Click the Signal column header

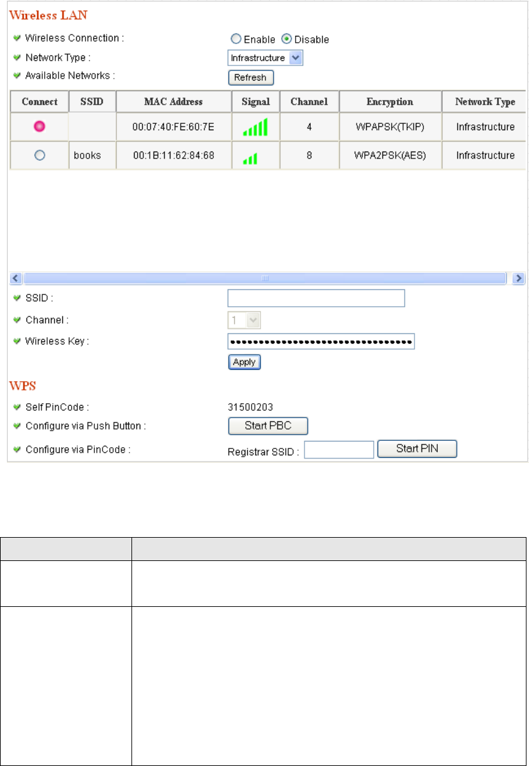255,102
